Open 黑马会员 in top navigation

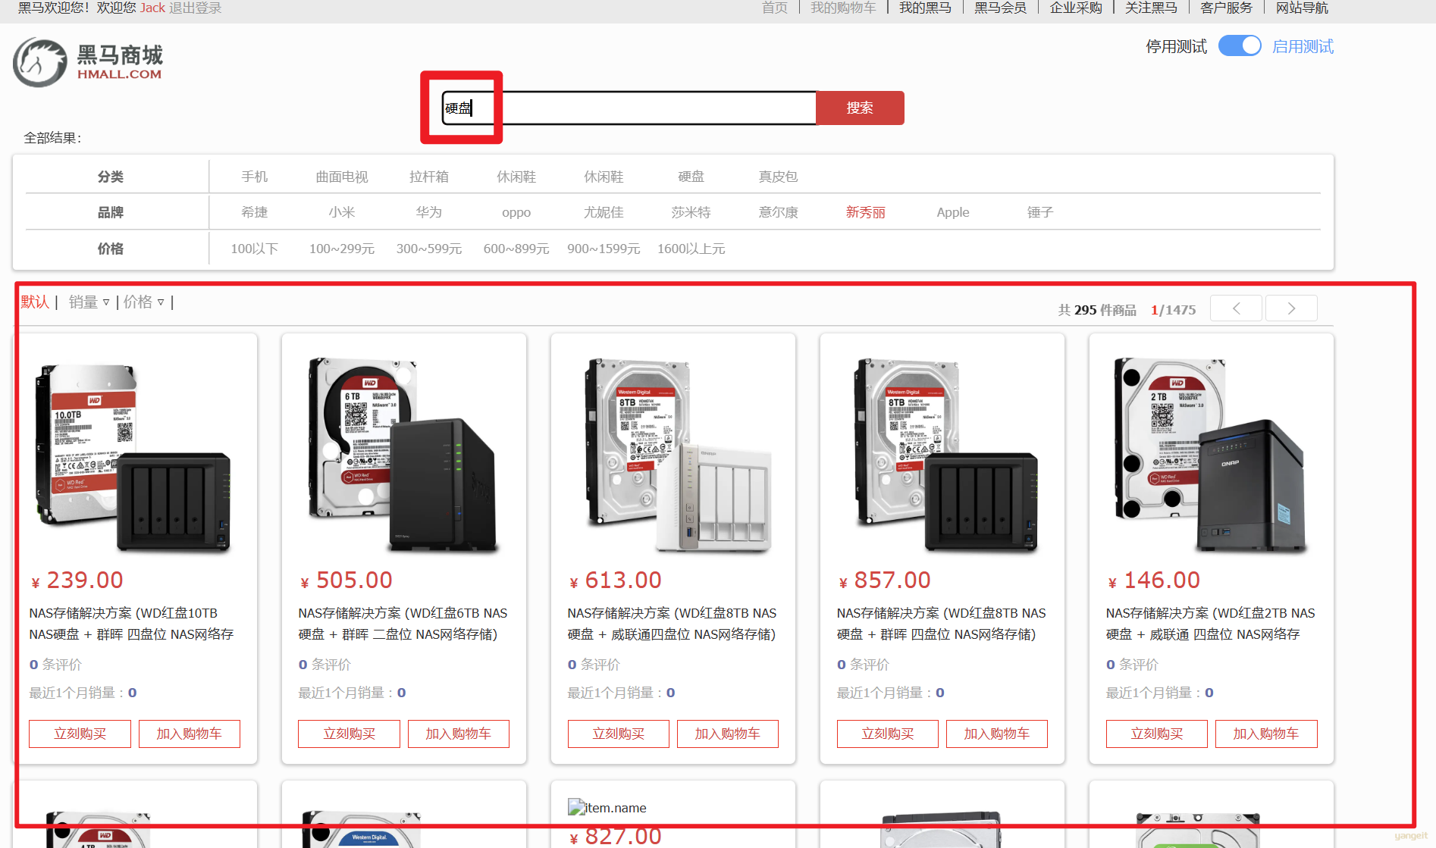[1000, 8]
